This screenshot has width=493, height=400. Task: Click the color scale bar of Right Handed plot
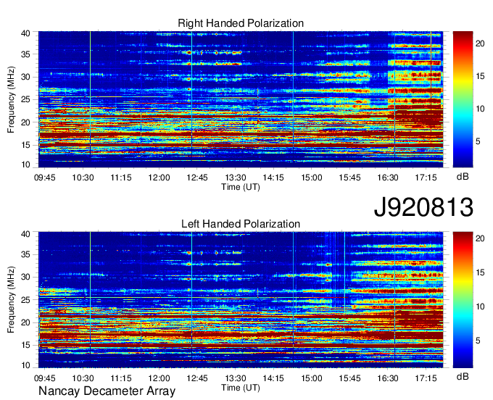coord(463,99)
